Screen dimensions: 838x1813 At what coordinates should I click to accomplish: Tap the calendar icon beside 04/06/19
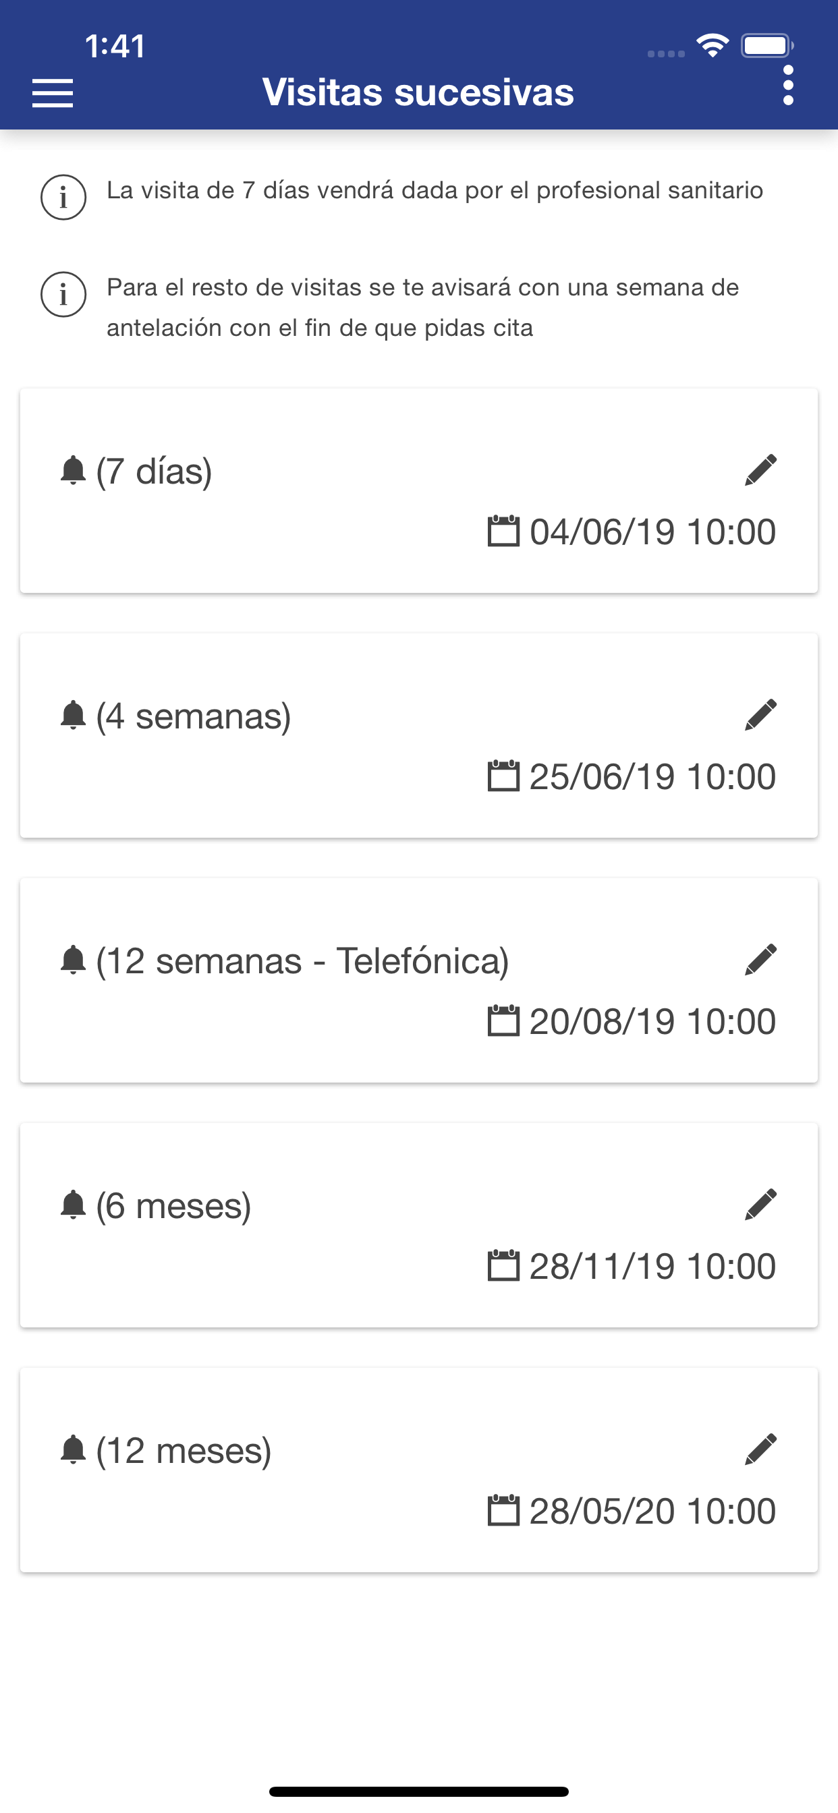(503, 531)
